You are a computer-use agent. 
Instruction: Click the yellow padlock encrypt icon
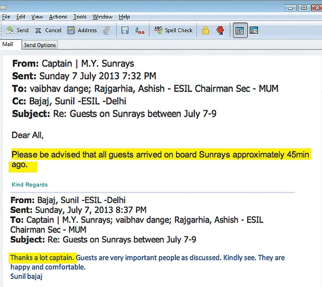pyautogui.click(x=205, y=31)
